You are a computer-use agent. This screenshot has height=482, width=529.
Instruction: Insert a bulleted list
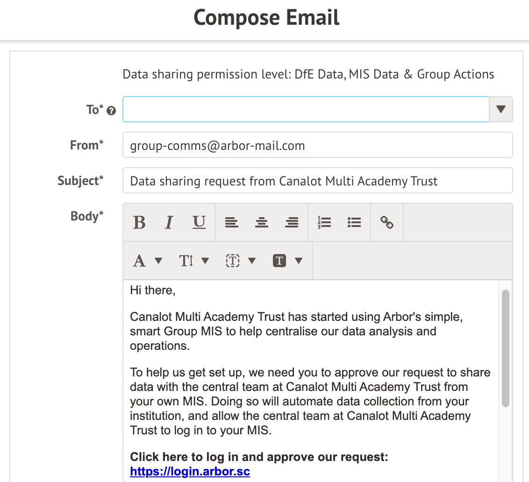coord(354,223)
